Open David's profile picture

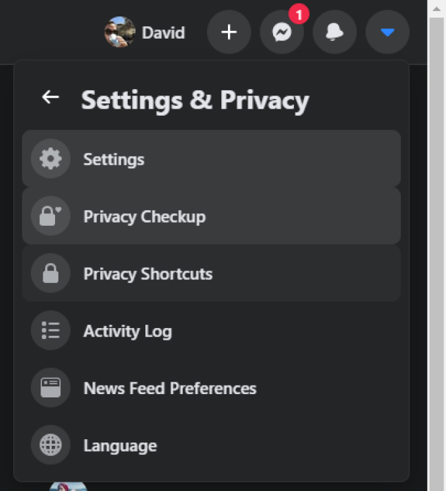(120, 32)
